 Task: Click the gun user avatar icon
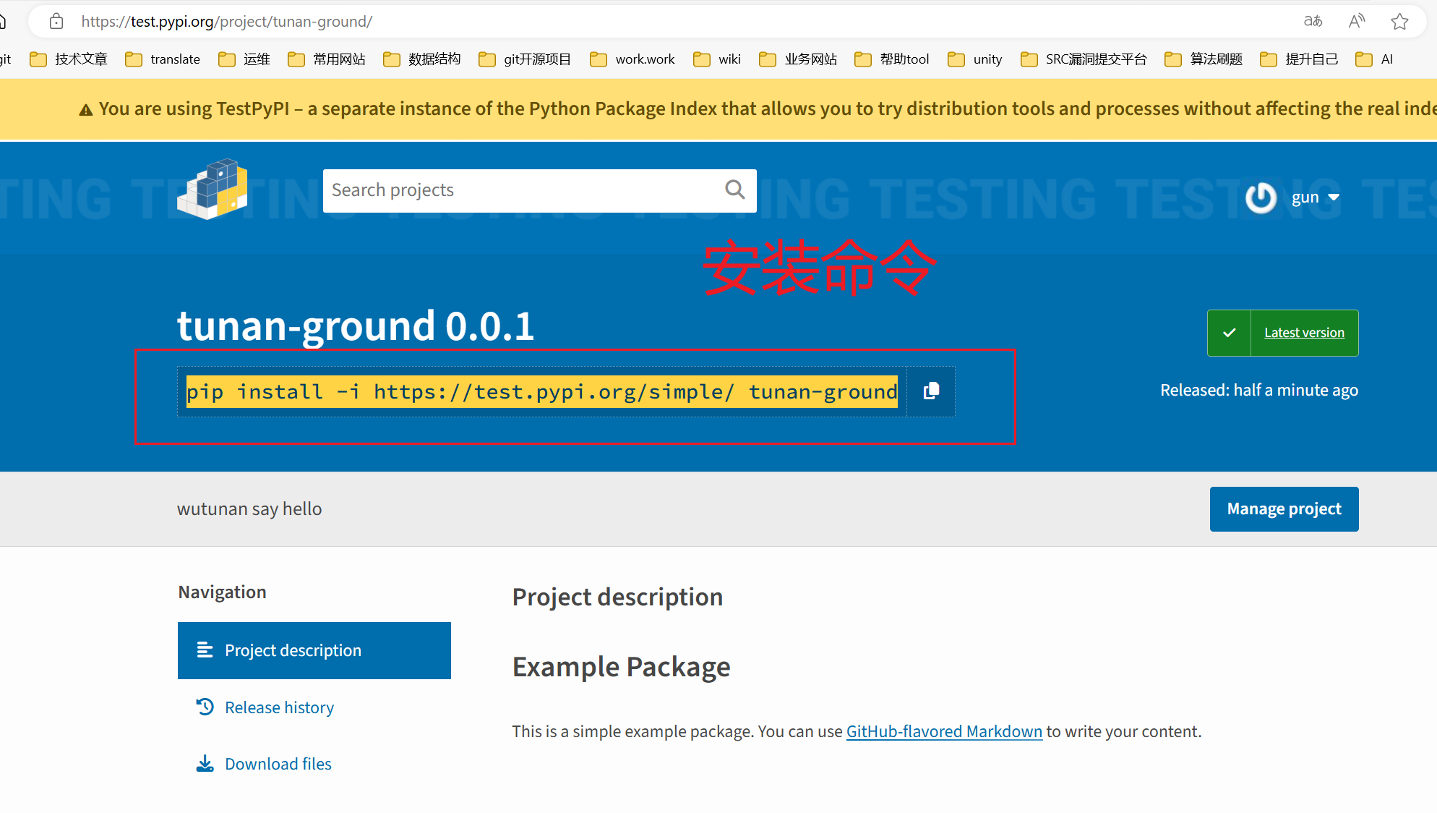(x=1261, y=197)
